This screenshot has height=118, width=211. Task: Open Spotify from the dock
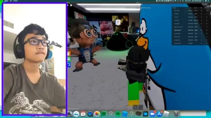pyautogui.click(x=118, y=114)
